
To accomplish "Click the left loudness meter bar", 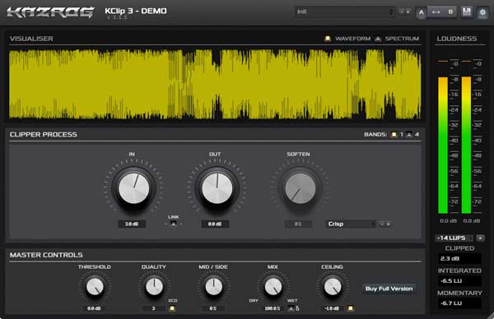I will [443, 145].
